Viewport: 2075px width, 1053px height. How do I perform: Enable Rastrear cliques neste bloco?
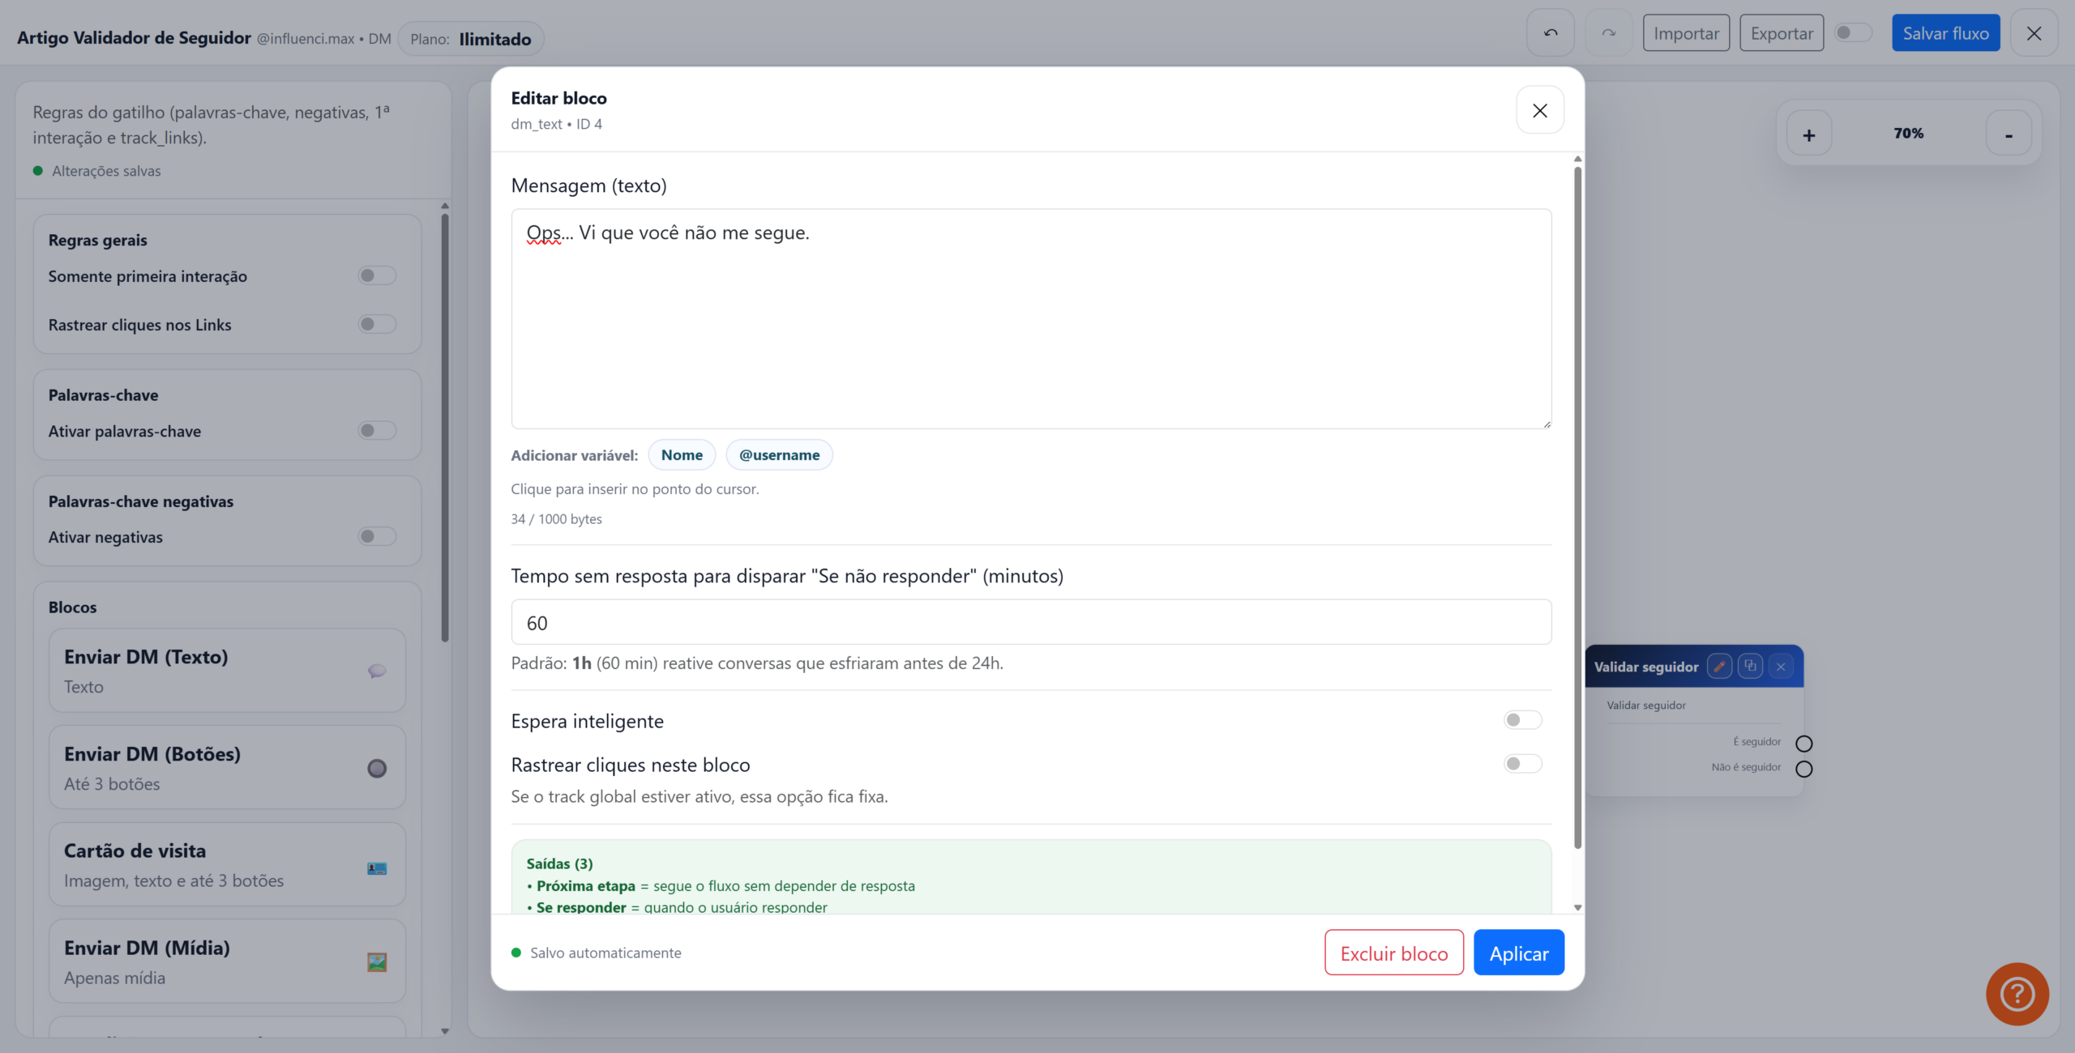(1522, 764)
